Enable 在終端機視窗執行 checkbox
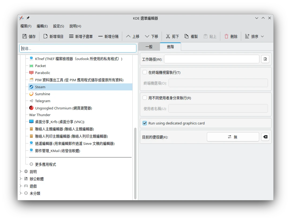This screenshot has height=221, width=291. point(145,72)
